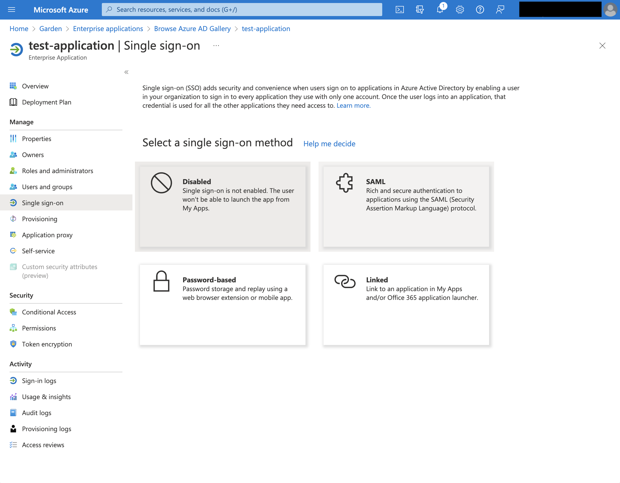
Task: Click the Feedback icon in header
Action: tap(500, 10)
